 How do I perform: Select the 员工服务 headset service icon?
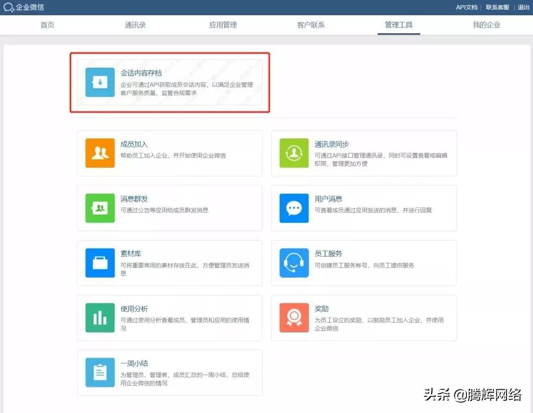(x=294, y=263)
